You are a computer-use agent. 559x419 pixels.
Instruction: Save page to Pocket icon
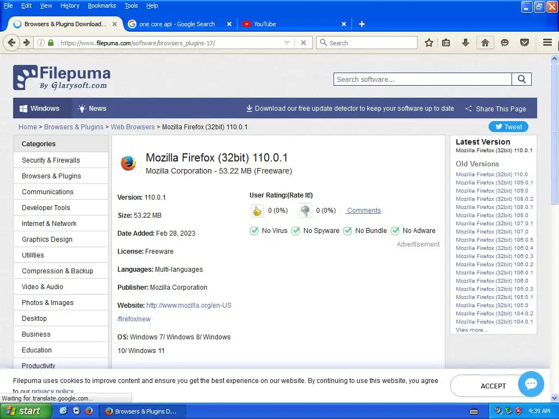click(525, 43)
